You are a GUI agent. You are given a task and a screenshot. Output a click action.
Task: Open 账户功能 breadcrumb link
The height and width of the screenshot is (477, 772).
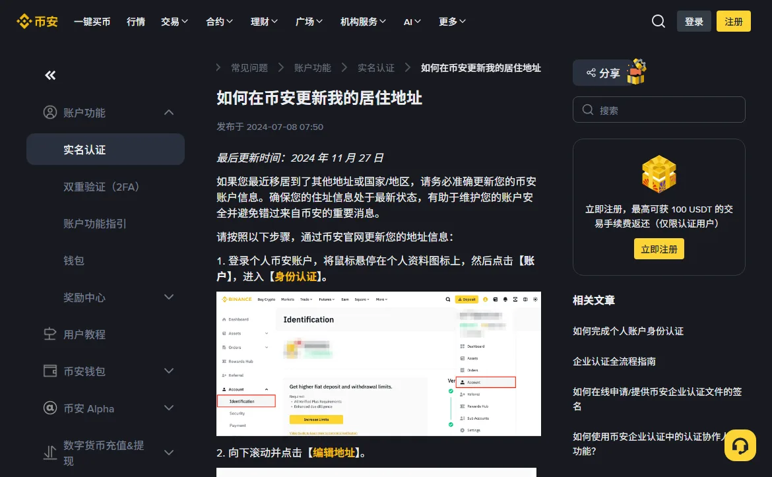click(313, 68)
